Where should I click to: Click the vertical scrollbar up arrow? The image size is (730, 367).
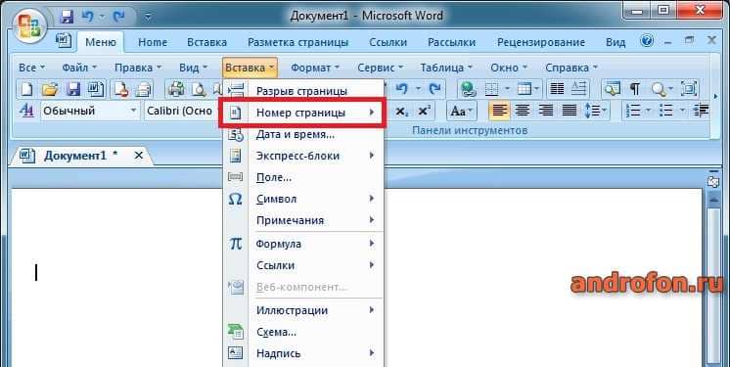click(x=712, y=201)
